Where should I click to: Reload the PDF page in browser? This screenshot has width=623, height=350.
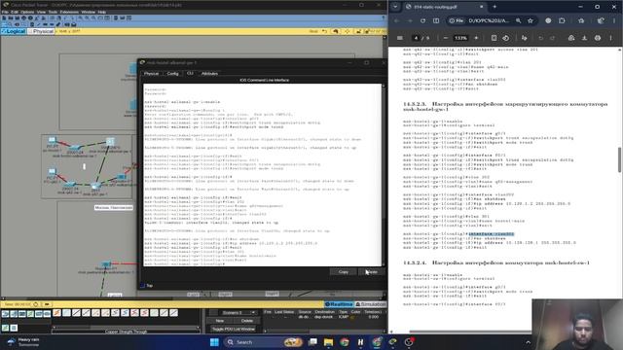[x=422, y=20]
